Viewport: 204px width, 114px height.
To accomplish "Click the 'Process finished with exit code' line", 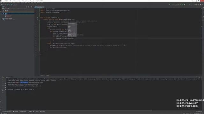I will (x=20, y=89).
